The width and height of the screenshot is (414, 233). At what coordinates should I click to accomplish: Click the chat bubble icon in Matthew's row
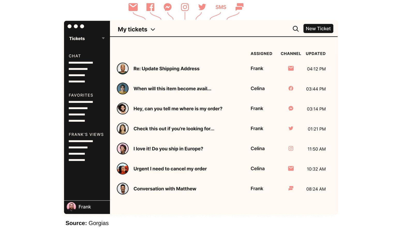[x=291, y=188]
